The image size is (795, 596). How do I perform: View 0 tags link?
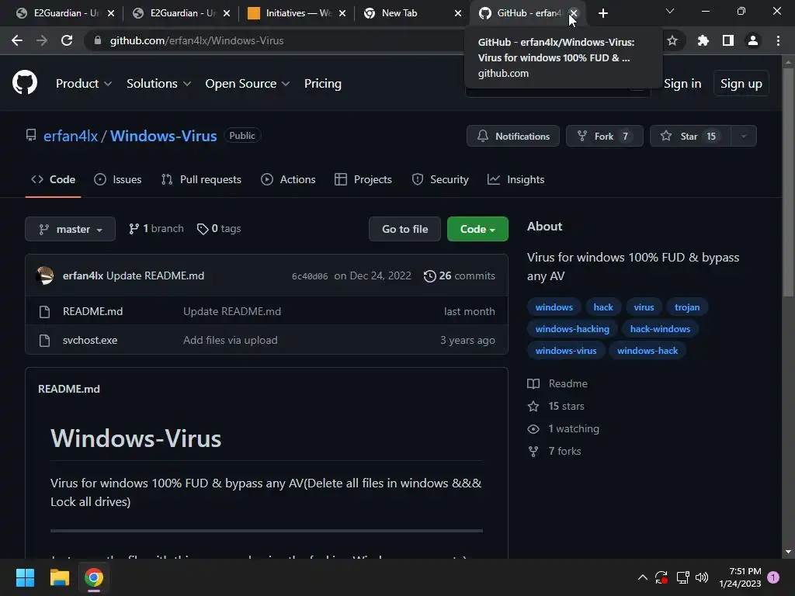coord(219,229)
